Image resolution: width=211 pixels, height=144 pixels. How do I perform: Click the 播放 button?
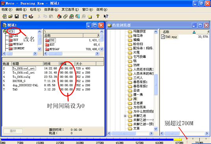[13, 131]
